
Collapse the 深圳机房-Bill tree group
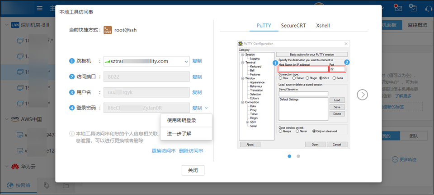[x=6, y=25]
